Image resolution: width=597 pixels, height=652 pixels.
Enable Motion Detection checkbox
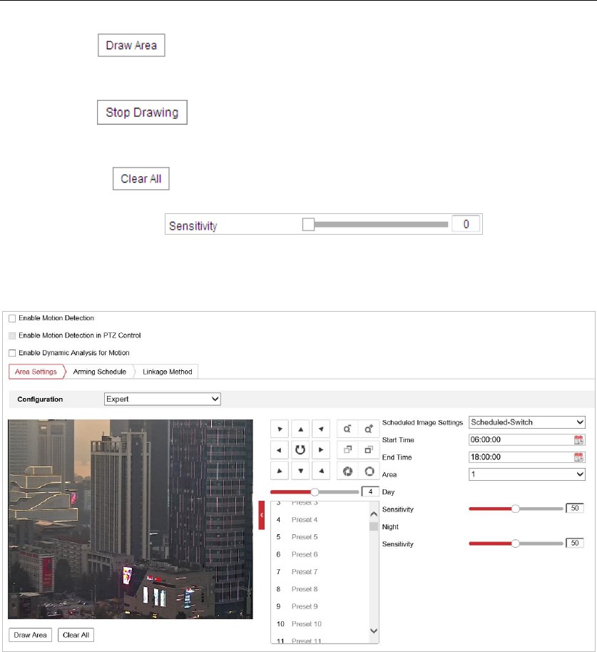[x=12, y=318]
